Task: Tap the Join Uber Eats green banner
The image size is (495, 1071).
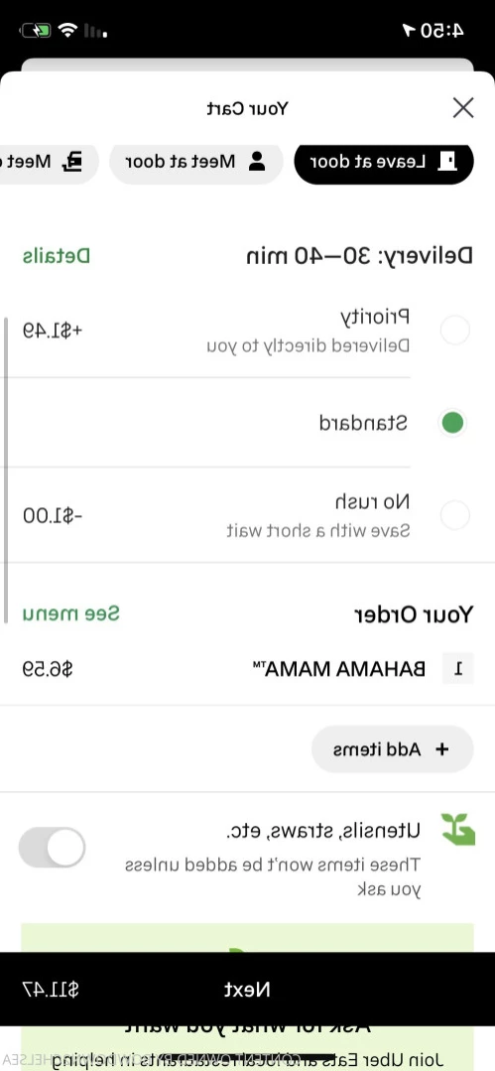Action: click(x=247, y=998)
